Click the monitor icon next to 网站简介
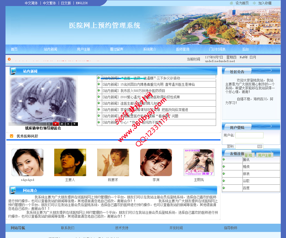The height and width of the screenshot is (238, 286). [13, 190]
